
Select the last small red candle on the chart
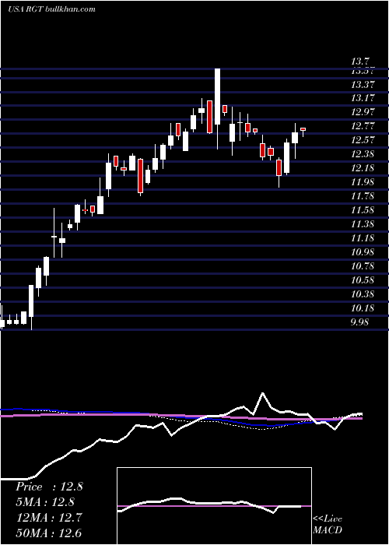click(x=303, y=129)
